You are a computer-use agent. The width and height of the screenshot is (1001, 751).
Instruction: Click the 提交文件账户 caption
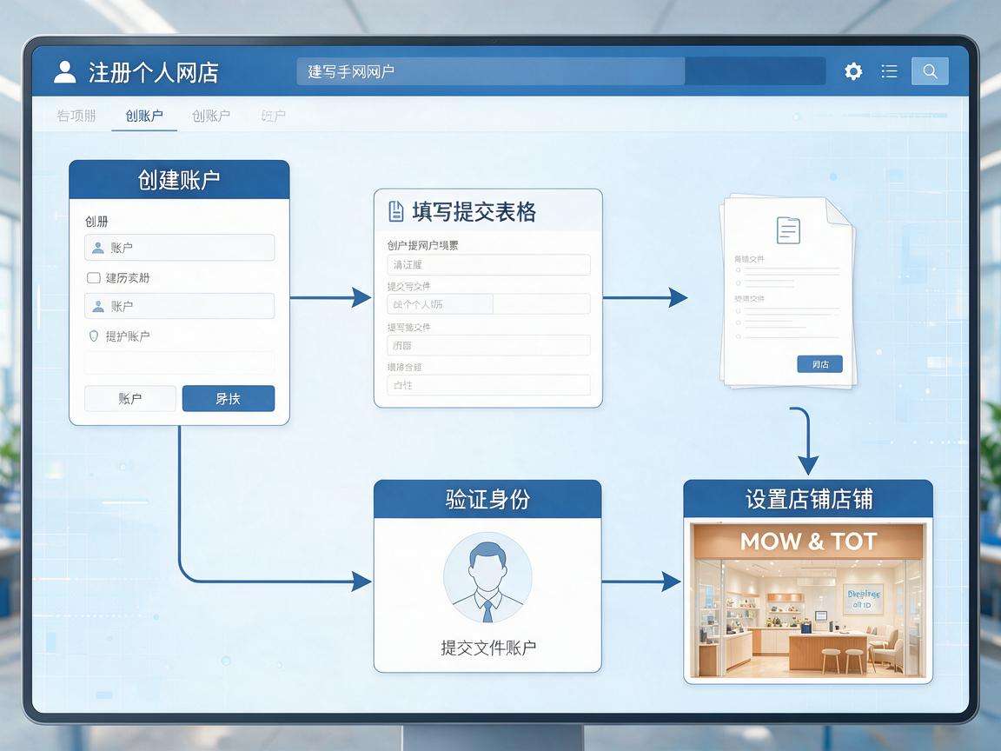pyautogui.click(x=487, y=648)
